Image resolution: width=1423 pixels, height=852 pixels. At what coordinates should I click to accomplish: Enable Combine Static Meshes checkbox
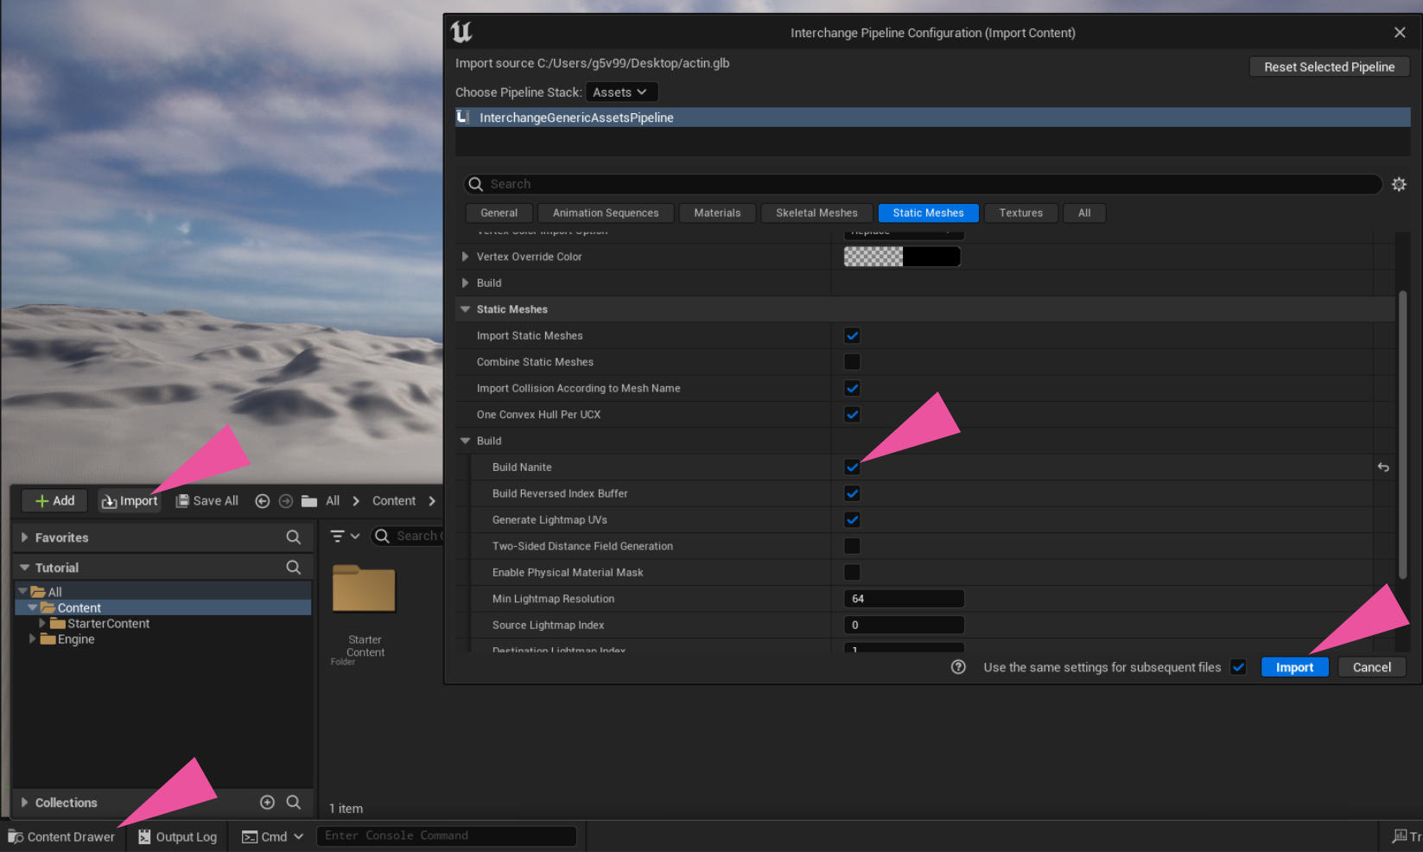pos(852,362)
